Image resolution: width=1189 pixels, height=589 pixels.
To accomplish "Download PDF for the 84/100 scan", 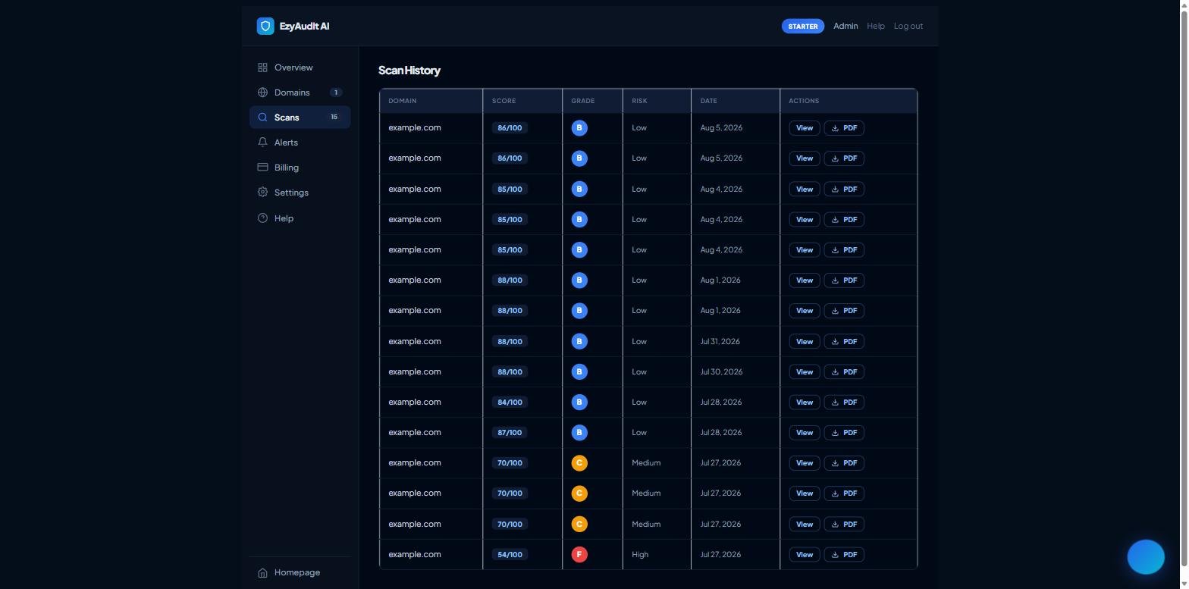I will (x=844, y=403).
